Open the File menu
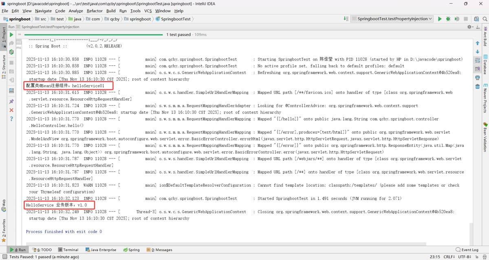 (5, 11)
